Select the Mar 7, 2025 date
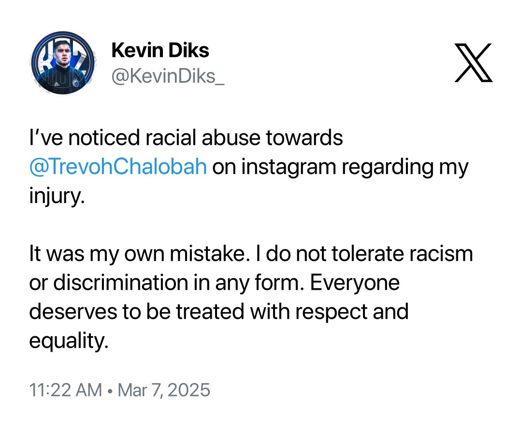The image size is (522, 428). tap(164, 390)
